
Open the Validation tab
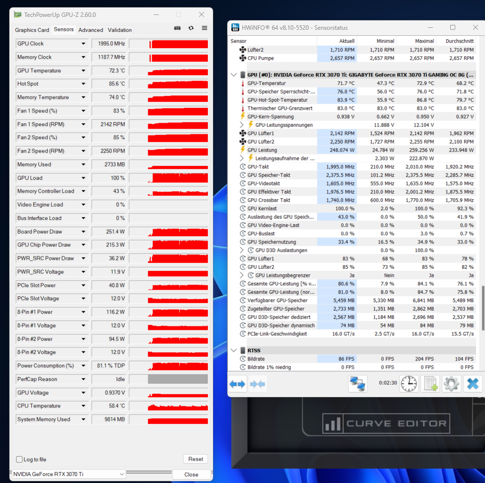[120, 30]
